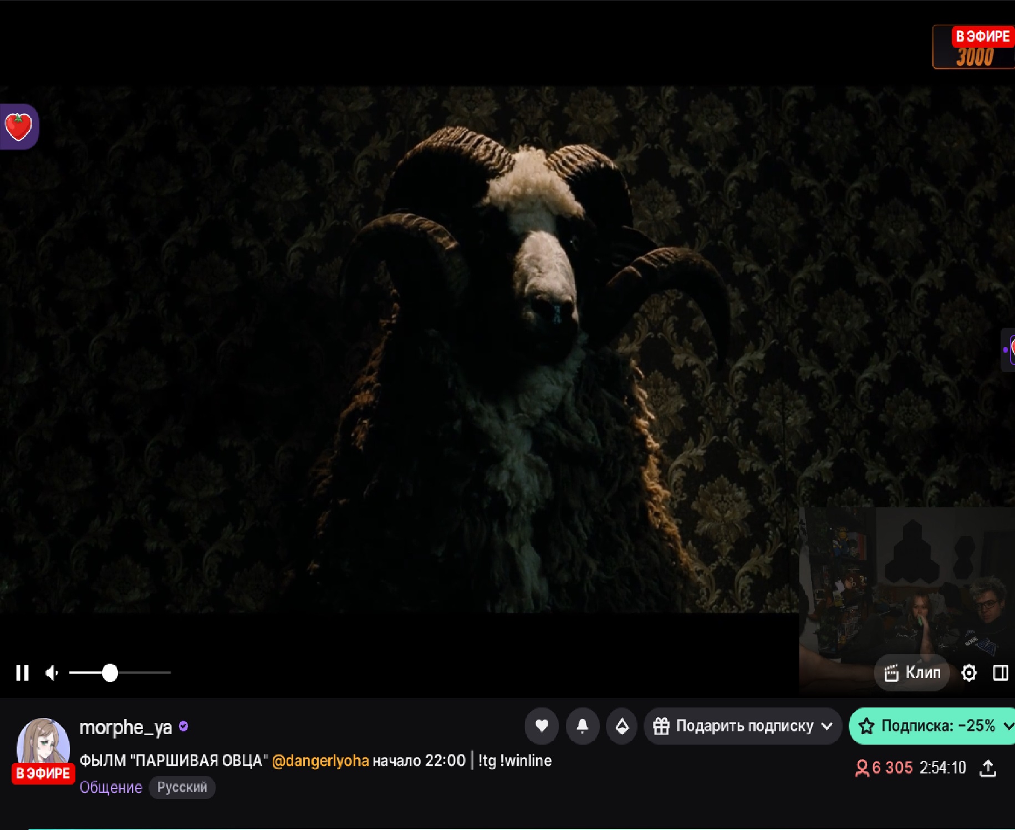Click the red В ЭФИРЕ badge under avatar
This screenshot has width=1015, height=830.
click(x=43, y=773)
